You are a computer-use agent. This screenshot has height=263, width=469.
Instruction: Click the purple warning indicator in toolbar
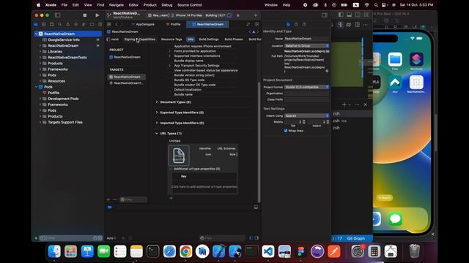[238, 15]
